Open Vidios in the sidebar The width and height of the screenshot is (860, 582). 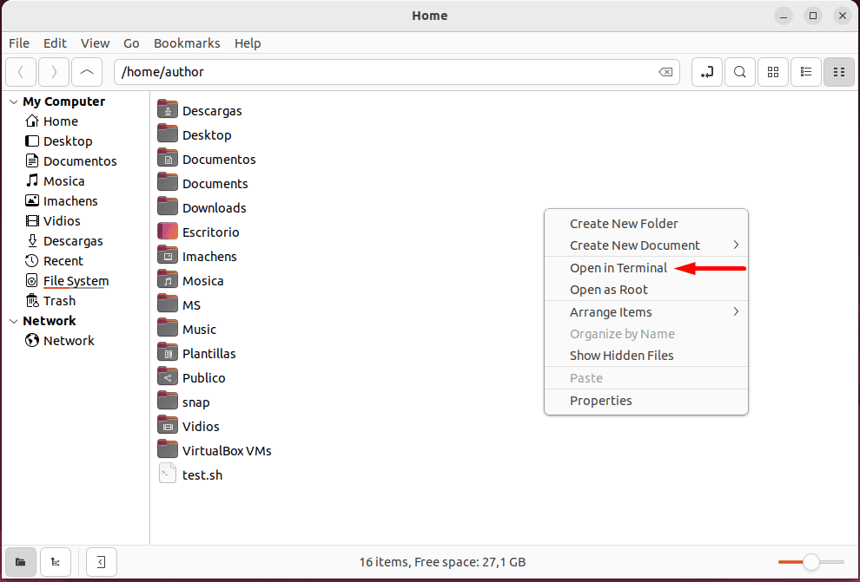53,221
